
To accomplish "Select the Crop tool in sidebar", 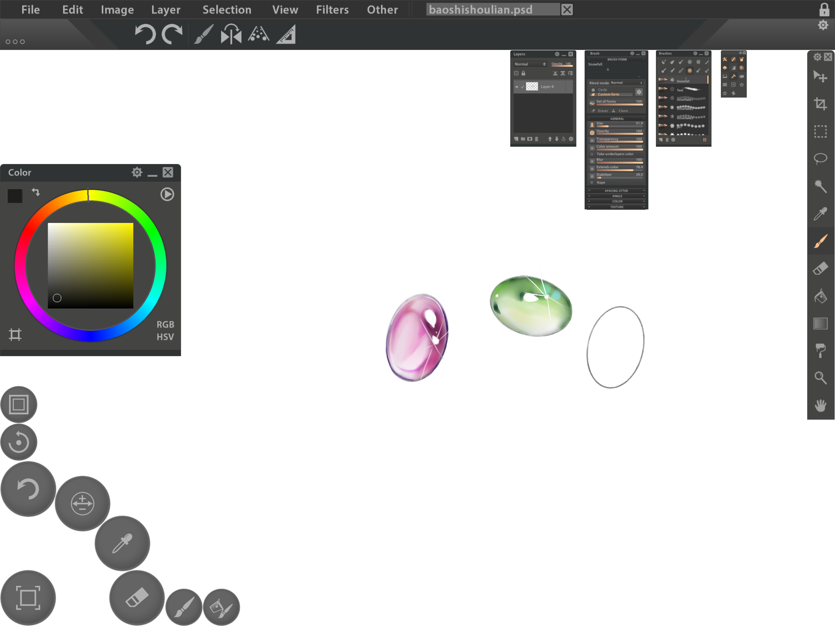I will (820, 104).
